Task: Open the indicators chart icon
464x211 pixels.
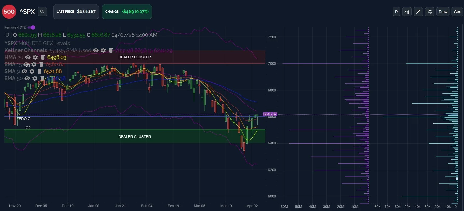Action: pyautogui.click(x=407, y=12)
